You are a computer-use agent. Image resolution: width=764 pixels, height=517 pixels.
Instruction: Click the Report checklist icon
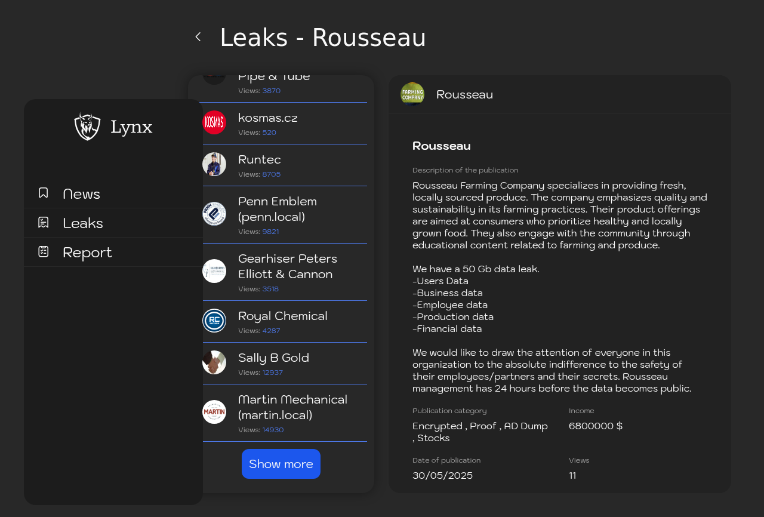[x=43, y=251]
